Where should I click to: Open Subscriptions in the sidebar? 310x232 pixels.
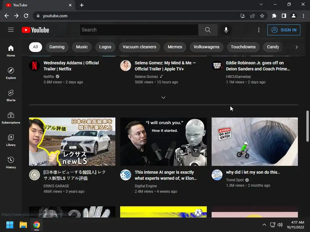click(x=11, y=118)
